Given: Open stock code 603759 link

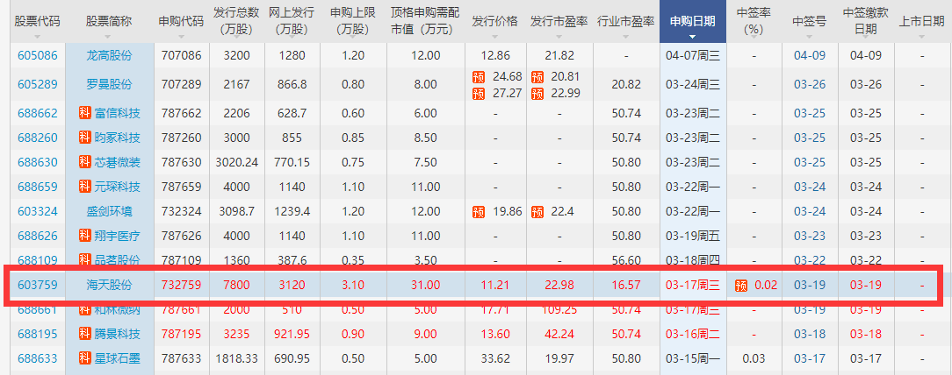Looking at the screenshot, I should (38, 285).
